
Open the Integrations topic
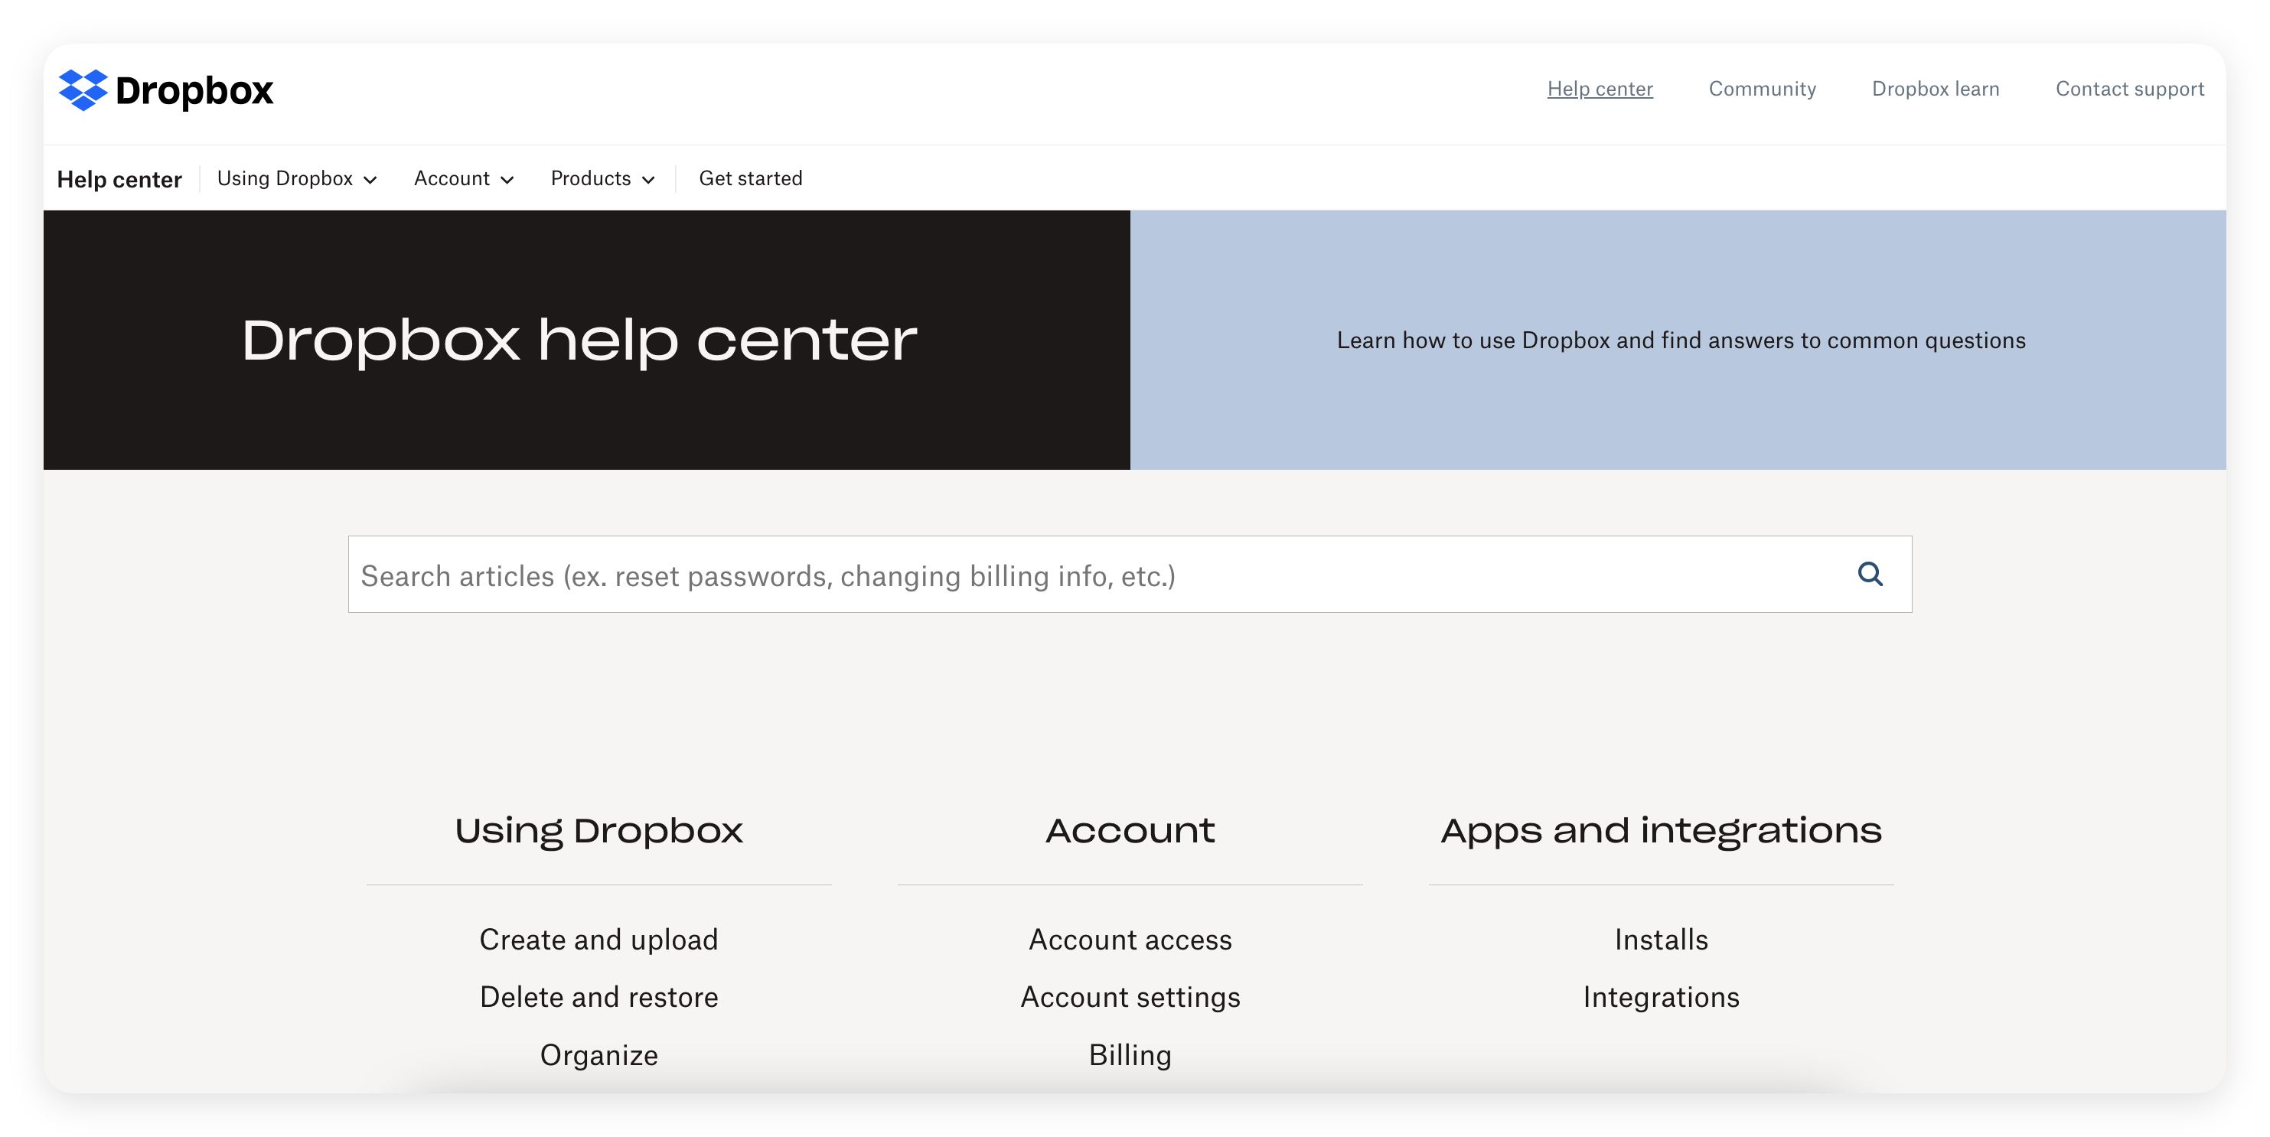point(1661,997)
